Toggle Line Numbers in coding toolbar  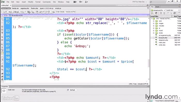pyautogui.click(x=2, y=44)
